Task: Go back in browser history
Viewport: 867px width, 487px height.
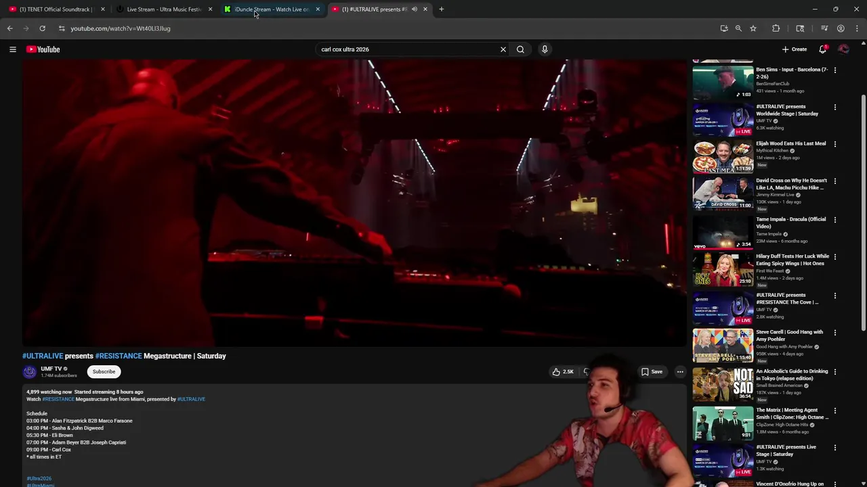Action: coord(9,28)
